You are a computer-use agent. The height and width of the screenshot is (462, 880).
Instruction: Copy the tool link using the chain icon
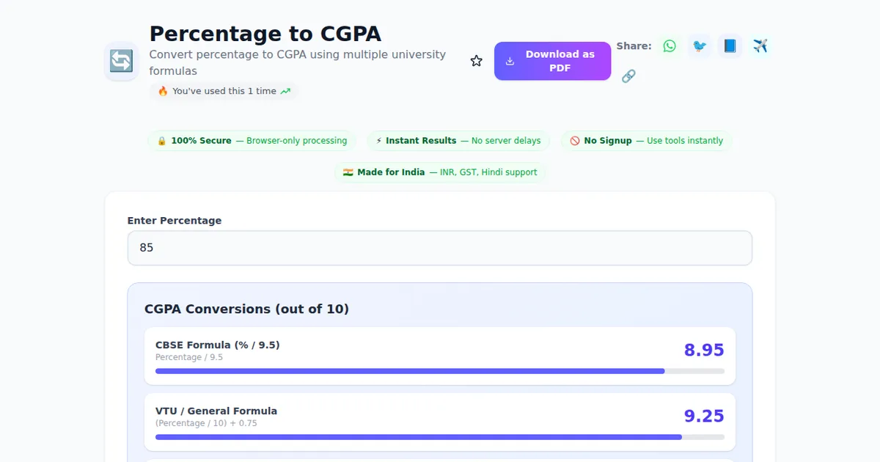point(628,76)
